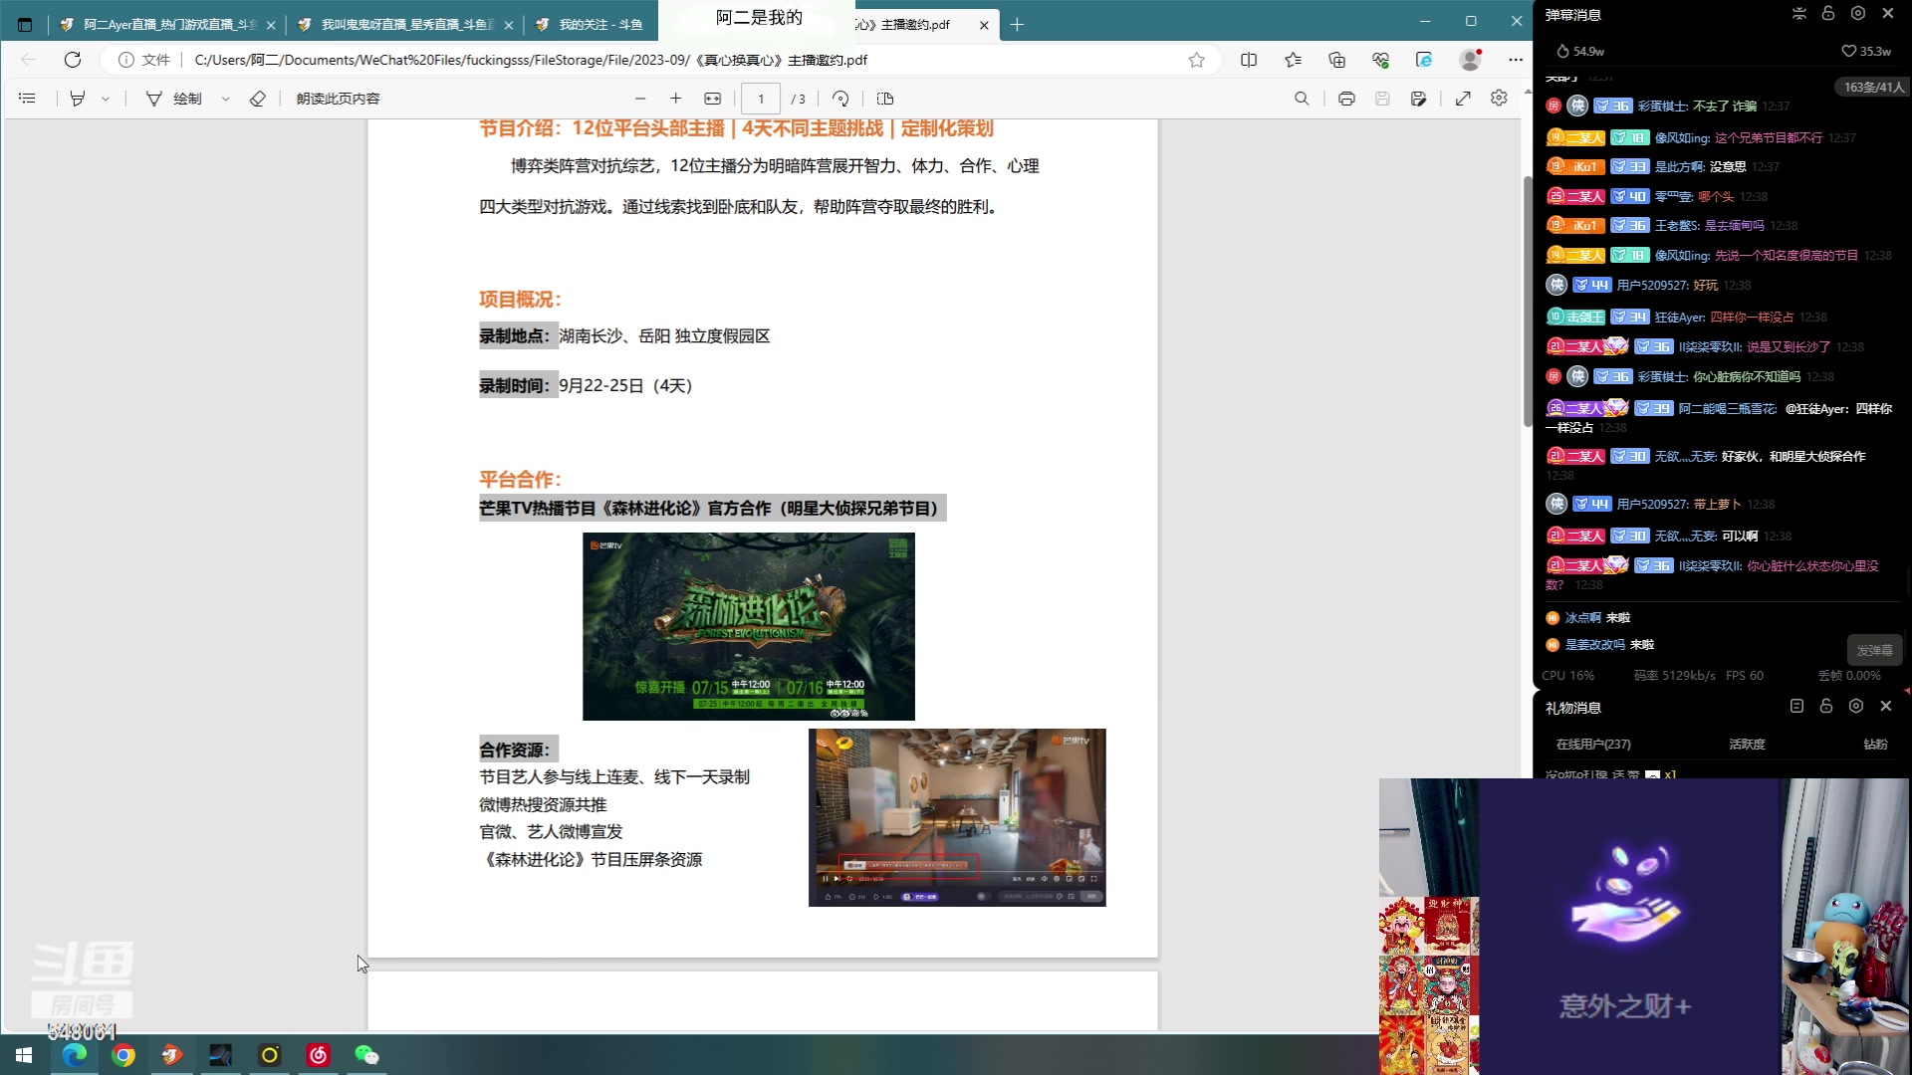Toggle the lock icon in 弹幕消息 panel
Viewport: 1912px width, 1075px height.
tap(1827, 13)
